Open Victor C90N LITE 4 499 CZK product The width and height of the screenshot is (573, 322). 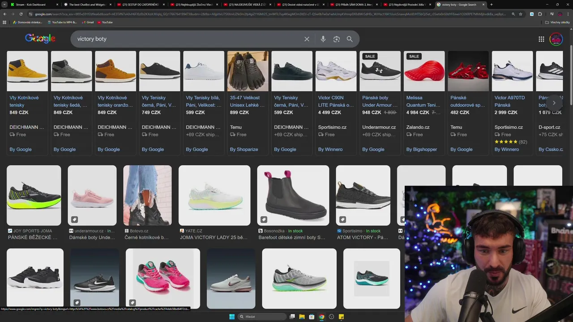(x=336, y=103)
